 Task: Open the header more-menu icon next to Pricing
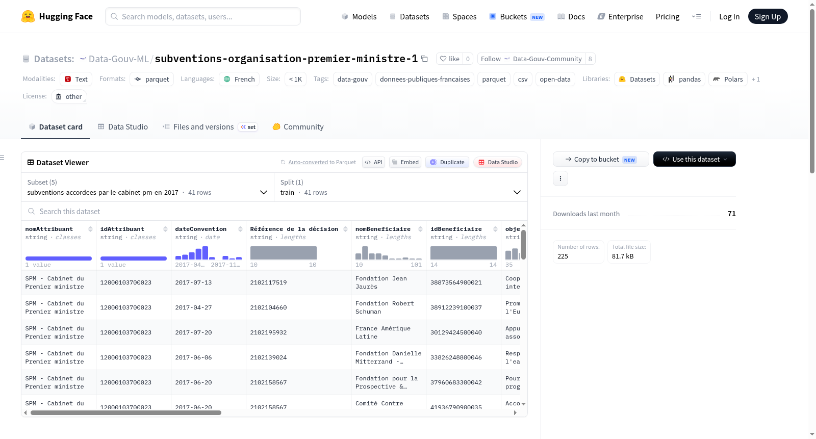click(x=696, y=16)
